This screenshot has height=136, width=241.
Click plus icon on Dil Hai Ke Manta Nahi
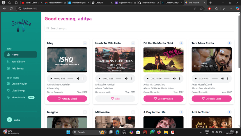(181, 43)
